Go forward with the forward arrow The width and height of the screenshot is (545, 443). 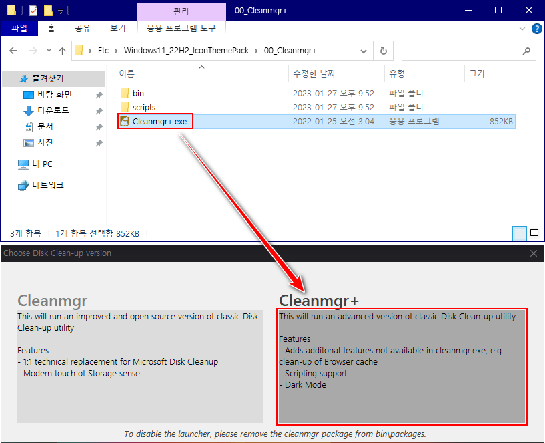[33, 51]
